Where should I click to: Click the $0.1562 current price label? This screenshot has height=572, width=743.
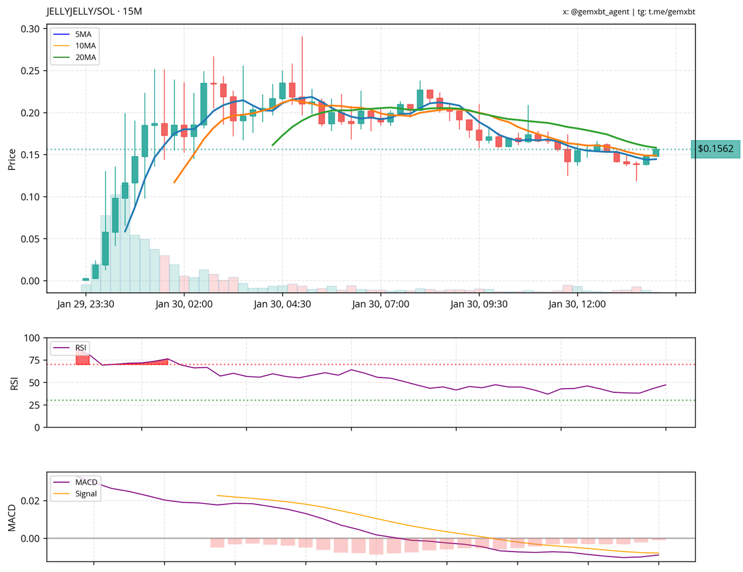click(715, 149)
